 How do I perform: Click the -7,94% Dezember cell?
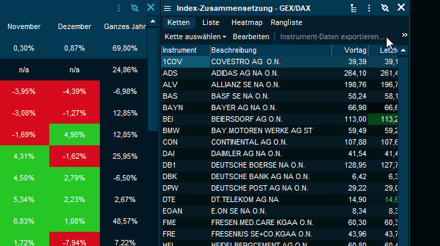[74, 239]
